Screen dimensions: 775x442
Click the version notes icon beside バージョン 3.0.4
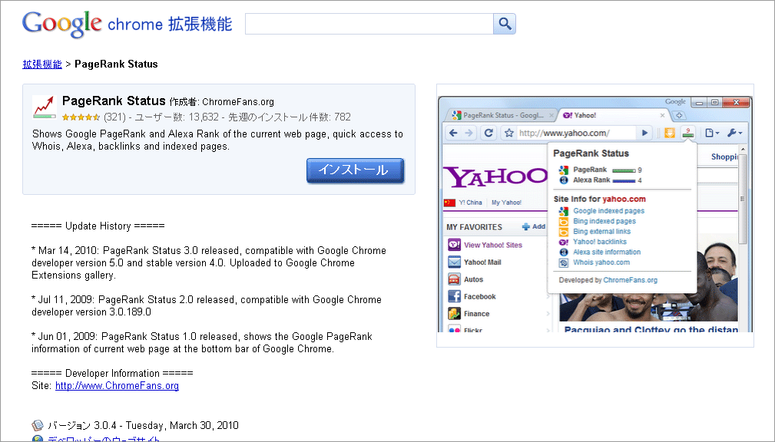coord(38,425)
